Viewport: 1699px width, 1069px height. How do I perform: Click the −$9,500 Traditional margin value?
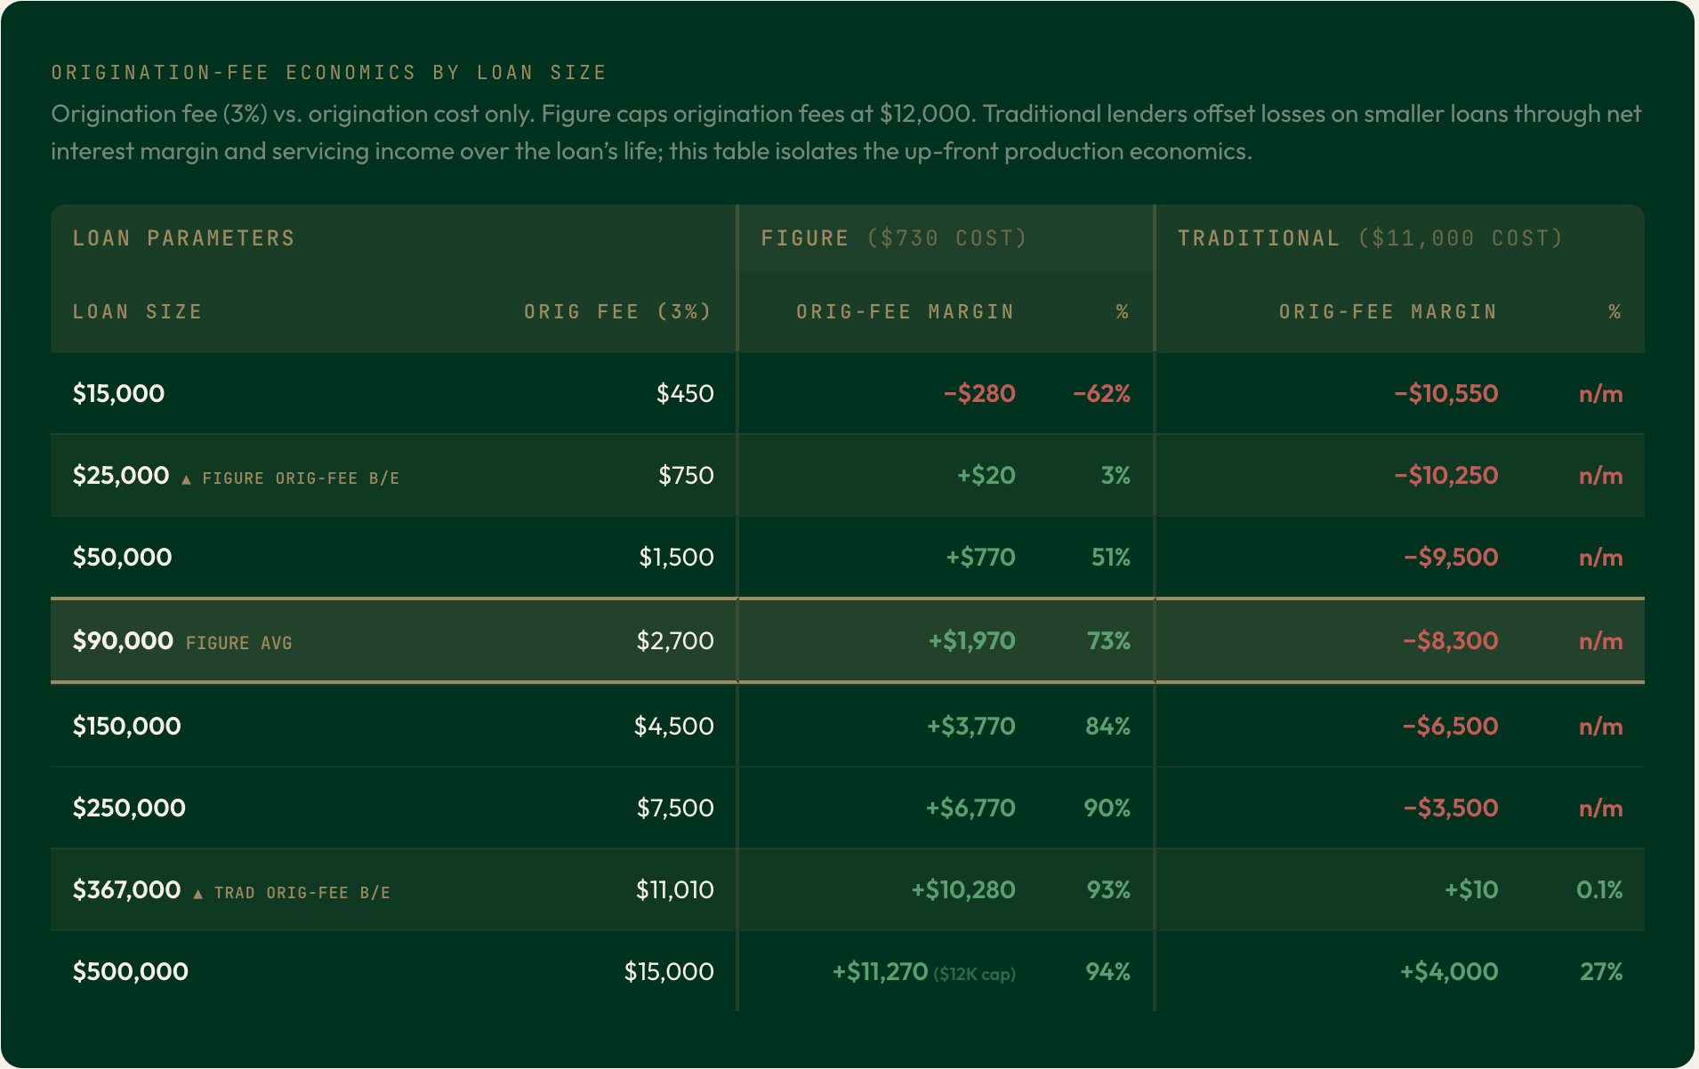point(1451,557)
